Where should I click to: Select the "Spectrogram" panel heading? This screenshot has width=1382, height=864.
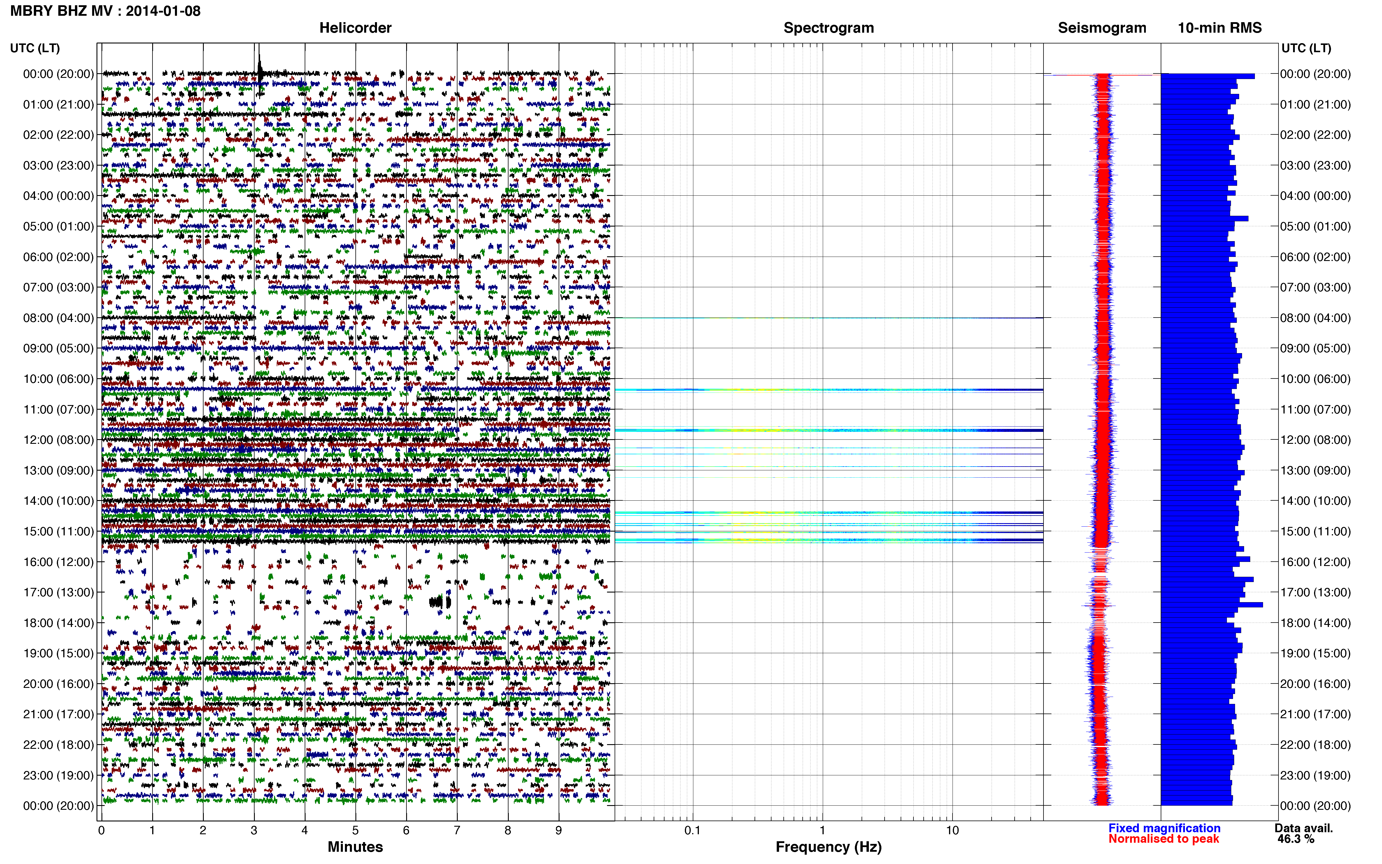[x=828, y=27]
